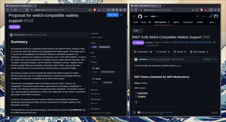Select the Checks tab
Screen dimensions: 226x122
coord(180,52)
